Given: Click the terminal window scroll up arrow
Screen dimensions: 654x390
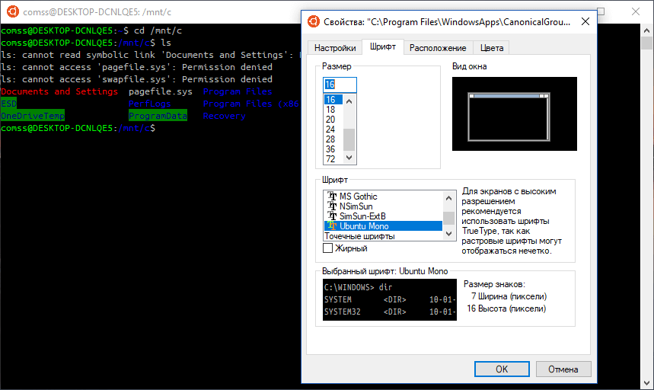Looking at the screenshot, I should tap(647, 30).
